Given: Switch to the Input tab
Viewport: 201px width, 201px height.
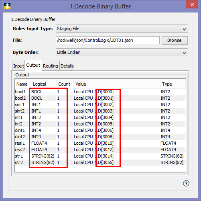Looking at the screenshot, I should coord(18,66).
